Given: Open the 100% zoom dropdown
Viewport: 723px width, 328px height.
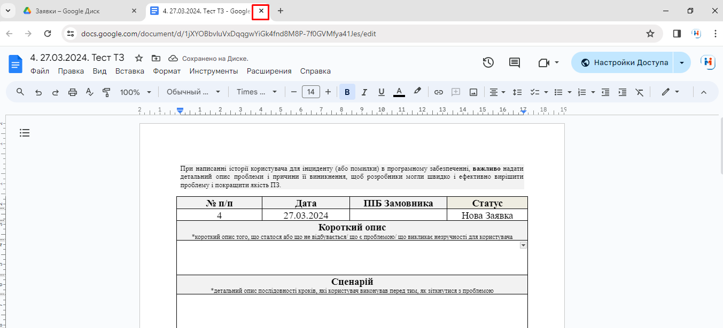Looking at the screenshot, I should coord(136,92).
